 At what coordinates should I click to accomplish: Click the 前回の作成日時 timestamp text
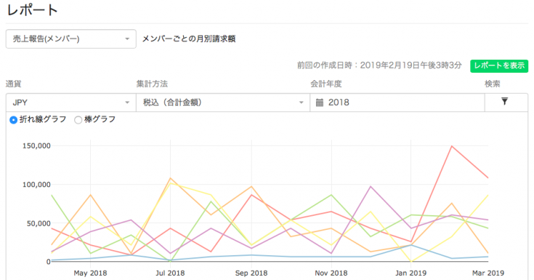[x=379, y=65]
